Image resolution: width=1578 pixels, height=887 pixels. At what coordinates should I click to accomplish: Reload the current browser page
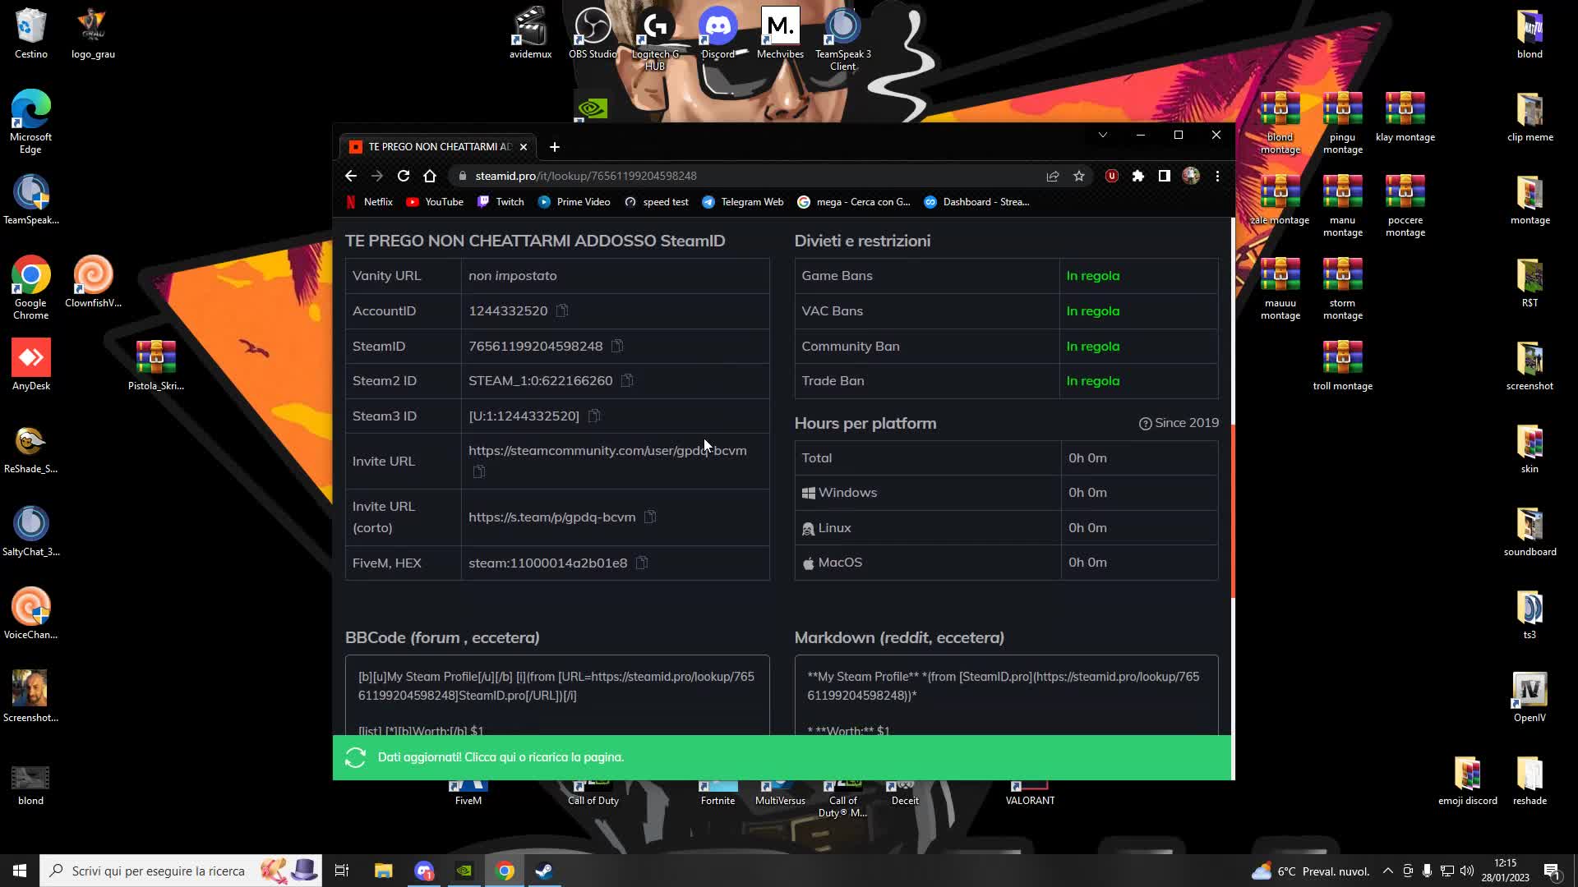click(x=404, y=176)
